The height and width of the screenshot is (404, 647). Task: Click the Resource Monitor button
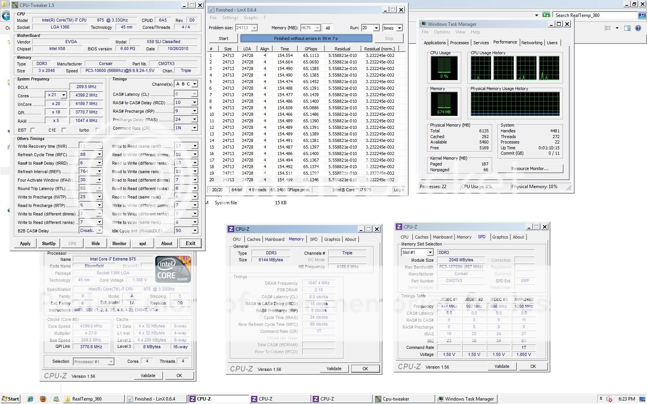pyautogui.click(x=530, y=169)
